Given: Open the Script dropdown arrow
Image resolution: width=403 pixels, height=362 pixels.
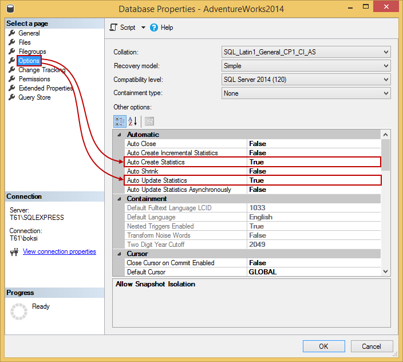Looking at the screenshot, I should 143,27.
